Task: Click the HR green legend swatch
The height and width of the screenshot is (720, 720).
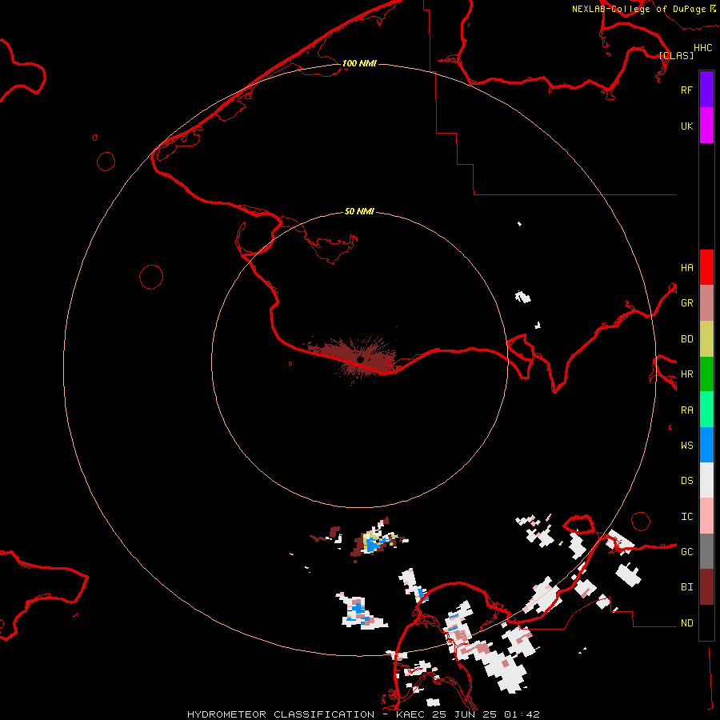Action: 706,374
